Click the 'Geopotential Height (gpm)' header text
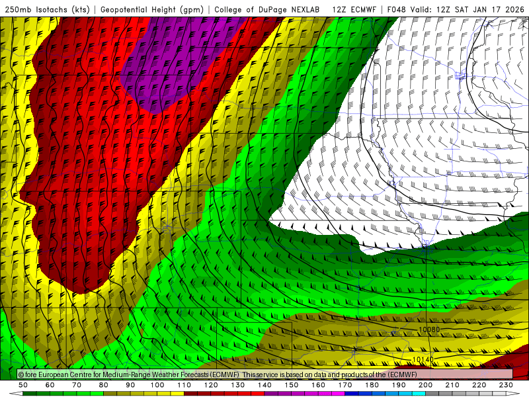This screenshot has width=529, height=397. pos(152,9)
